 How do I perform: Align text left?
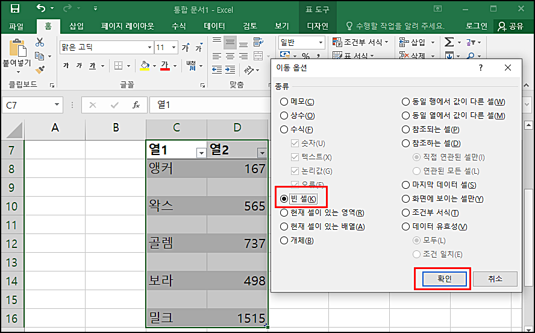[x=217, y=56]
